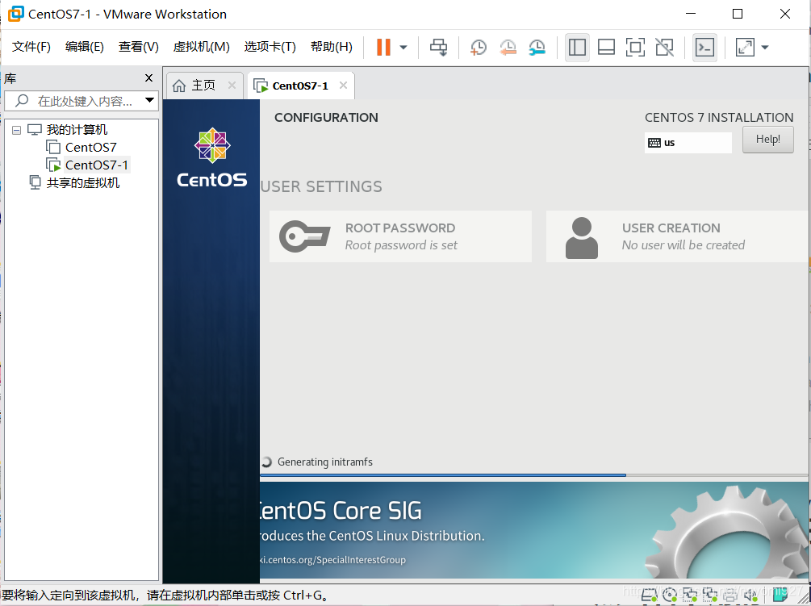Click the CentOS Core SIG banner
The image size is (811, 606).
[533, 530]
